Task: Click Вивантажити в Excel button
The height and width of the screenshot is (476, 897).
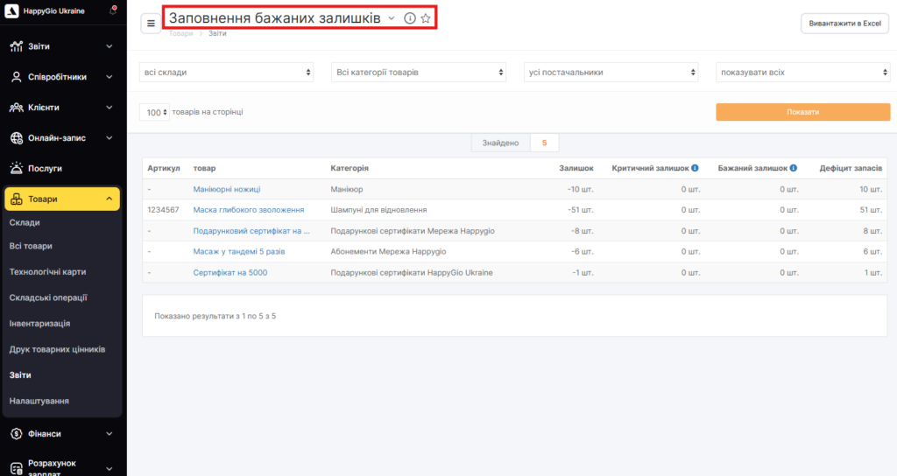Action: click(x=844, y=24)
